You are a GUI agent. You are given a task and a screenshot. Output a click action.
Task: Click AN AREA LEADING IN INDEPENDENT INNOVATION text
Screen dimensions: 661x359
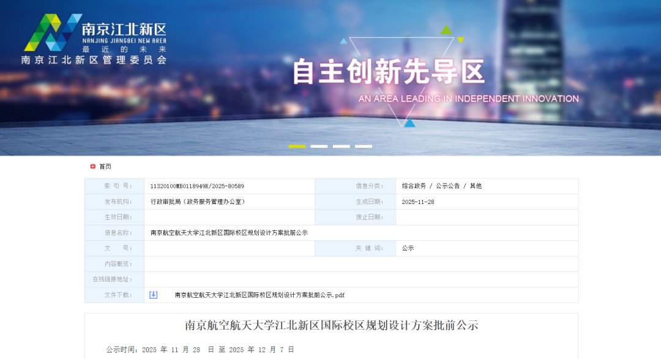pyautogui.click(x=468, y=99)
